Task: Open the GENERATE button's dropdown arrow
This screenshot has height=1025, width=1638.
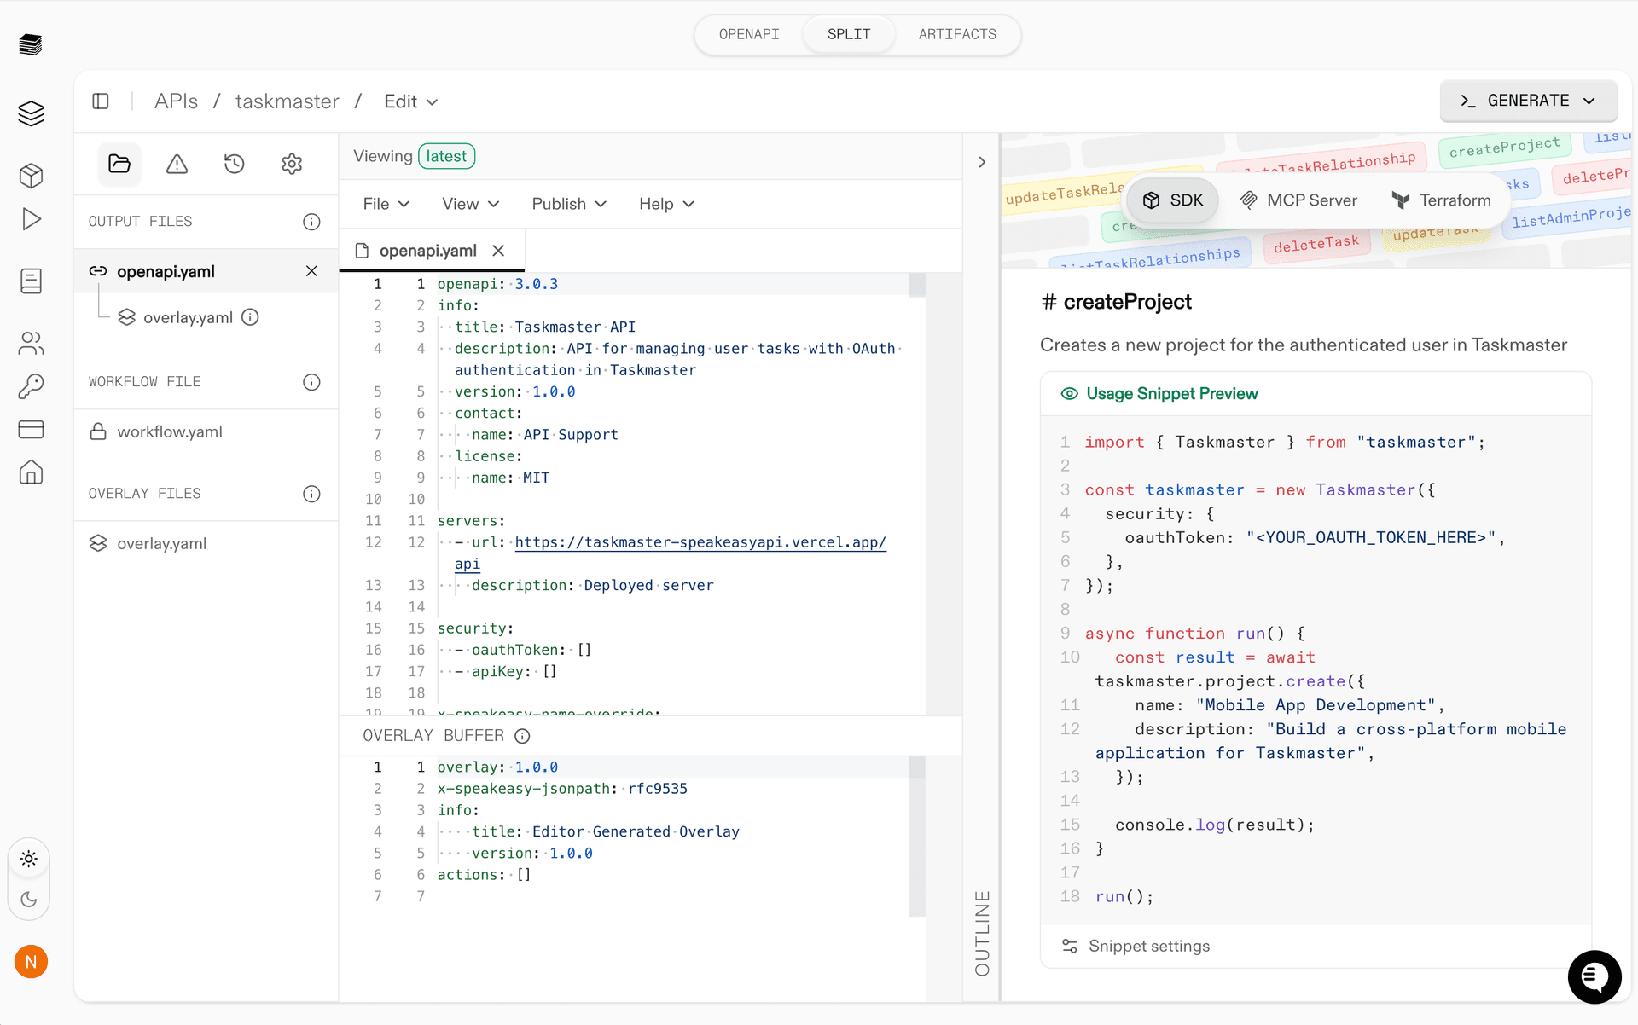Action: (1589, 101)
